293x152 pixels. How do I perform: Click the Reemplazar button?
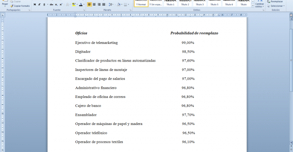(x=275, y=2)
